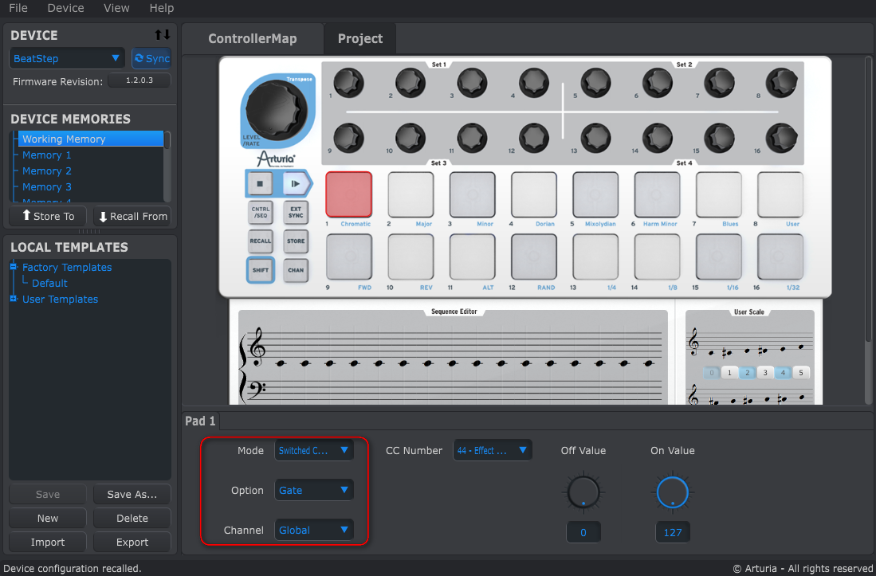The width and height of the screenshot is (876, 576).
Task: Click the CNTRL/SEQ device button
Action: coord(261,212)
